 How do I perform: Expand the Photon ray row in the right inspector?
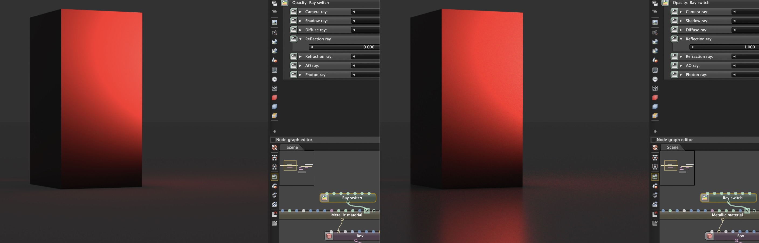(681, 75)
